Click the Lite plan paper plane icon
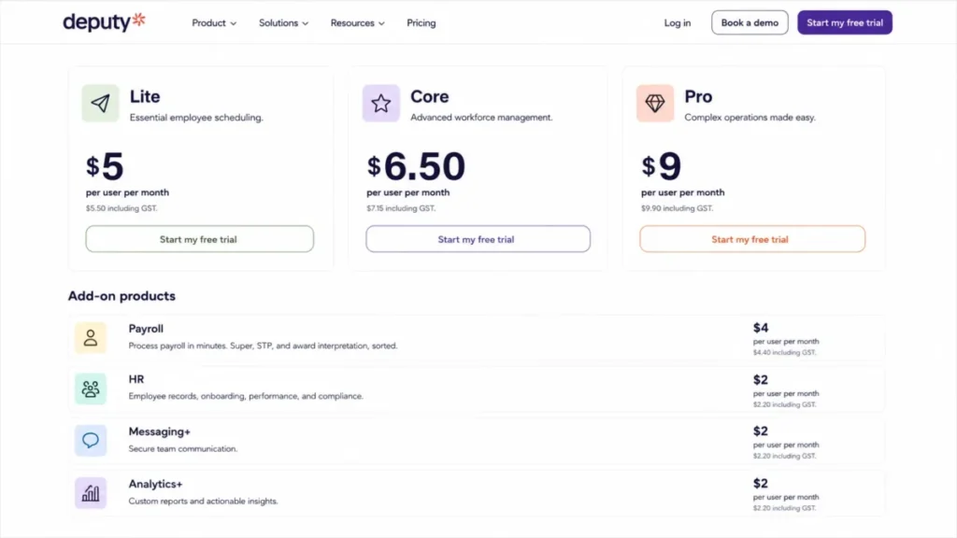Image resolution: width=957 pixels, height=538 pixels. (x=101, y=103)
